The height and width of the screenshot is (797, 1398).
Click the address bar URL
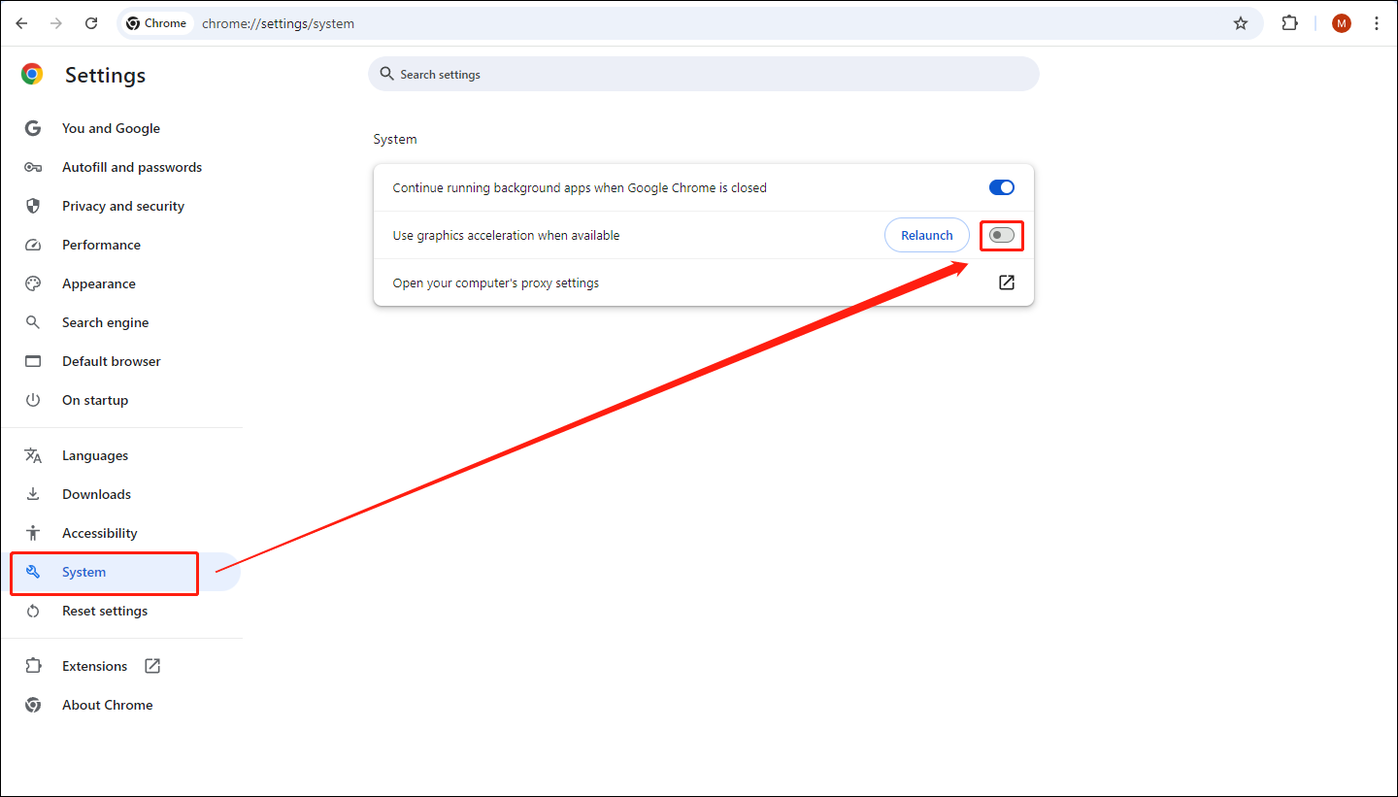(x=278, y=23)
